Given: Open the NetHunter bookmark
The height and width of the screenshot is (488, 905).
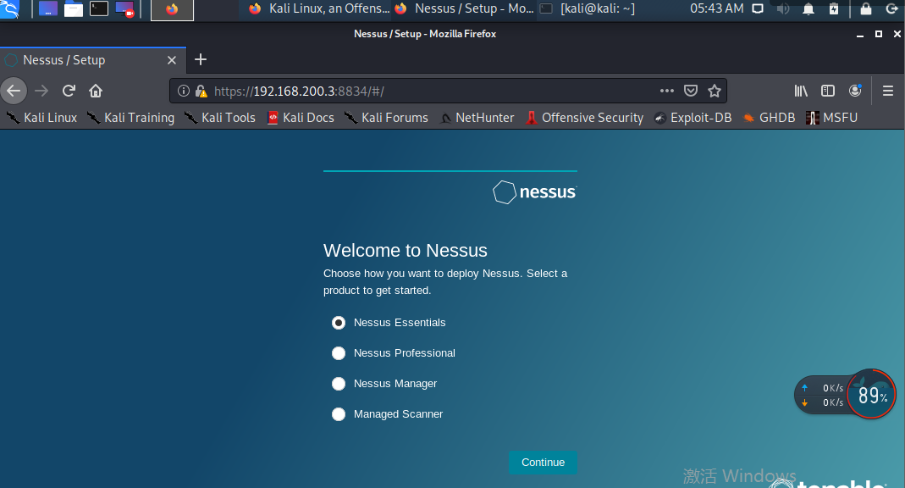Looking at the screenshot, I should (477, 118).
